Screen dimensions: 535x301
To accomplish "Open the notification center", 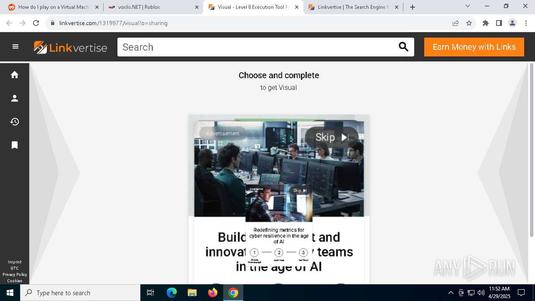I will click(x=521, y=293).
